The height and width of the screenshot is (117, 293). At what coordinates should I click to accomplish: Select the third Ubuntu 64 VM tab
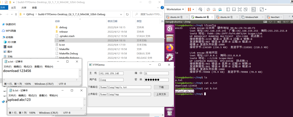(x=227, y=17)
